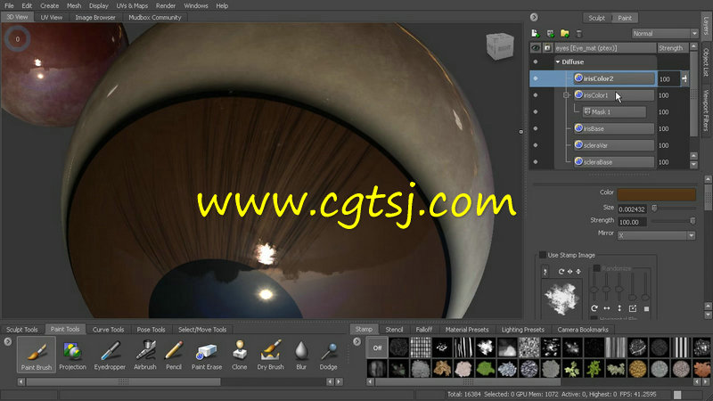Rotate stamp with lower rotate icon
The width and height of the screenshot is (713, 401).
[x=594, y=308]
